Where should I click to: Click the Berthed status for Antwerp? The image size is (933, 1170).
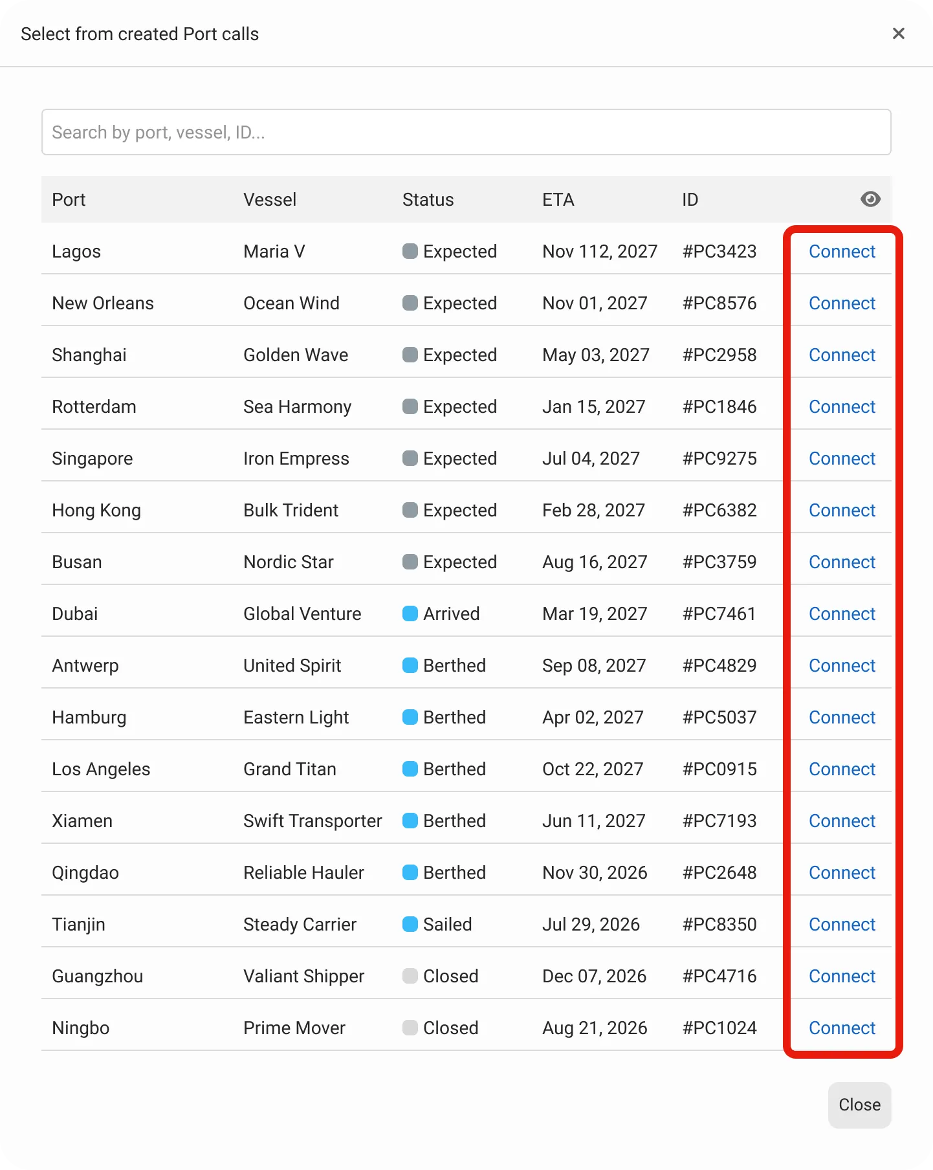(x=444, y=665)
